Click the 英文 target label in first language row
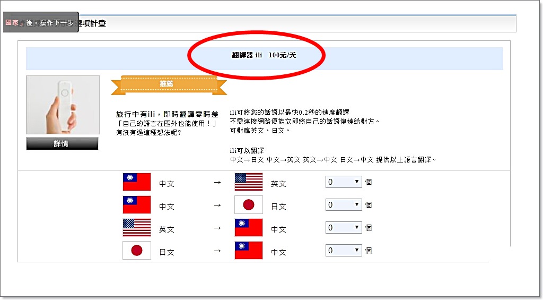Image resolution: width=543 pixels, height=300 pixels. [278, 184]
